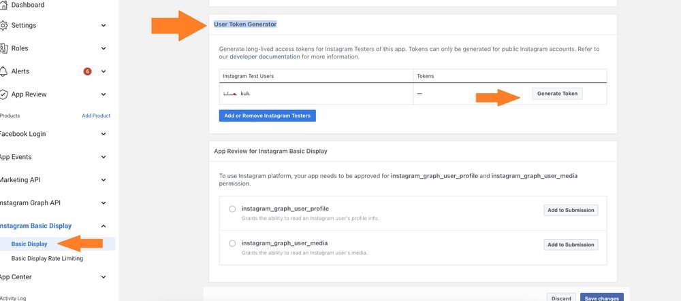The height and width of the screenshot is (301, 681).
Task: Click the test user's profile avatar
Action: tap(229, 94)
